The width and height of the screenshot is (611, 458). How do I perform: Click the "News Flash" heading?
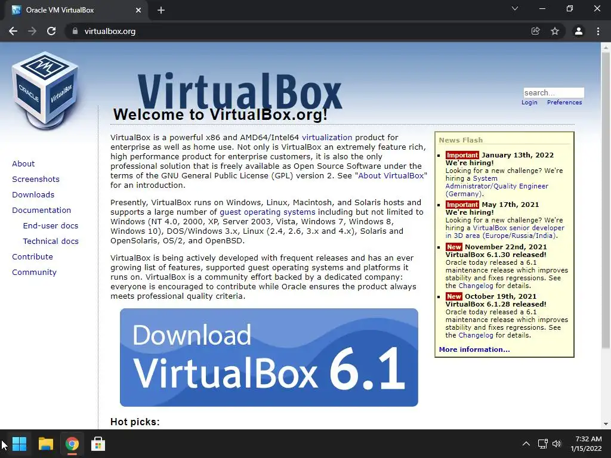click(461, 140)
